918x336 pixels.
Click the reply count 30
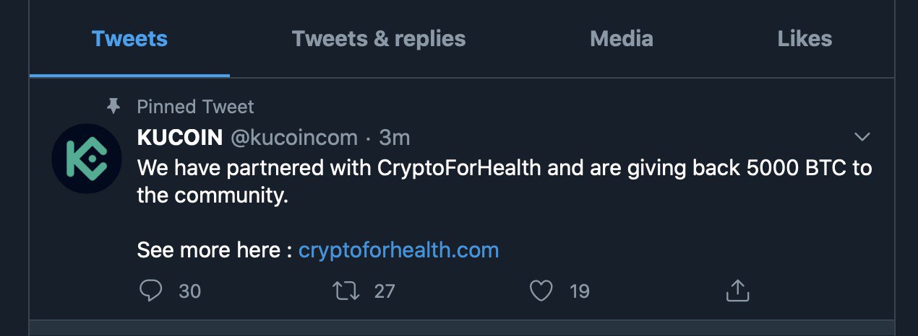(x=189, y=291)
